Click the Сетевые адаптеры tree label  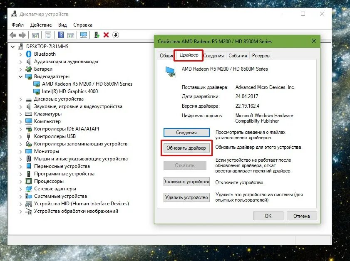point(55,189)
